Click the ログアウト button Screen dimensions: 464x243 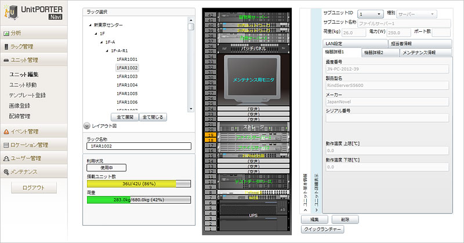pyautogui.click(x=34, y=187)
